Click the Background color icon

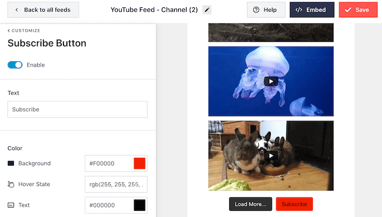point(11,163)
